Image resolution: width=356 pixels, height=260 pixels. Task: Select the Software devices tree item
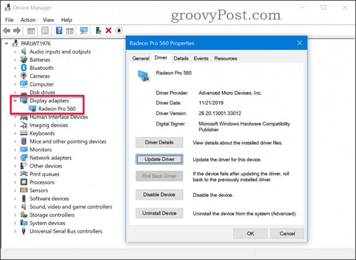(x=49, y=199)
